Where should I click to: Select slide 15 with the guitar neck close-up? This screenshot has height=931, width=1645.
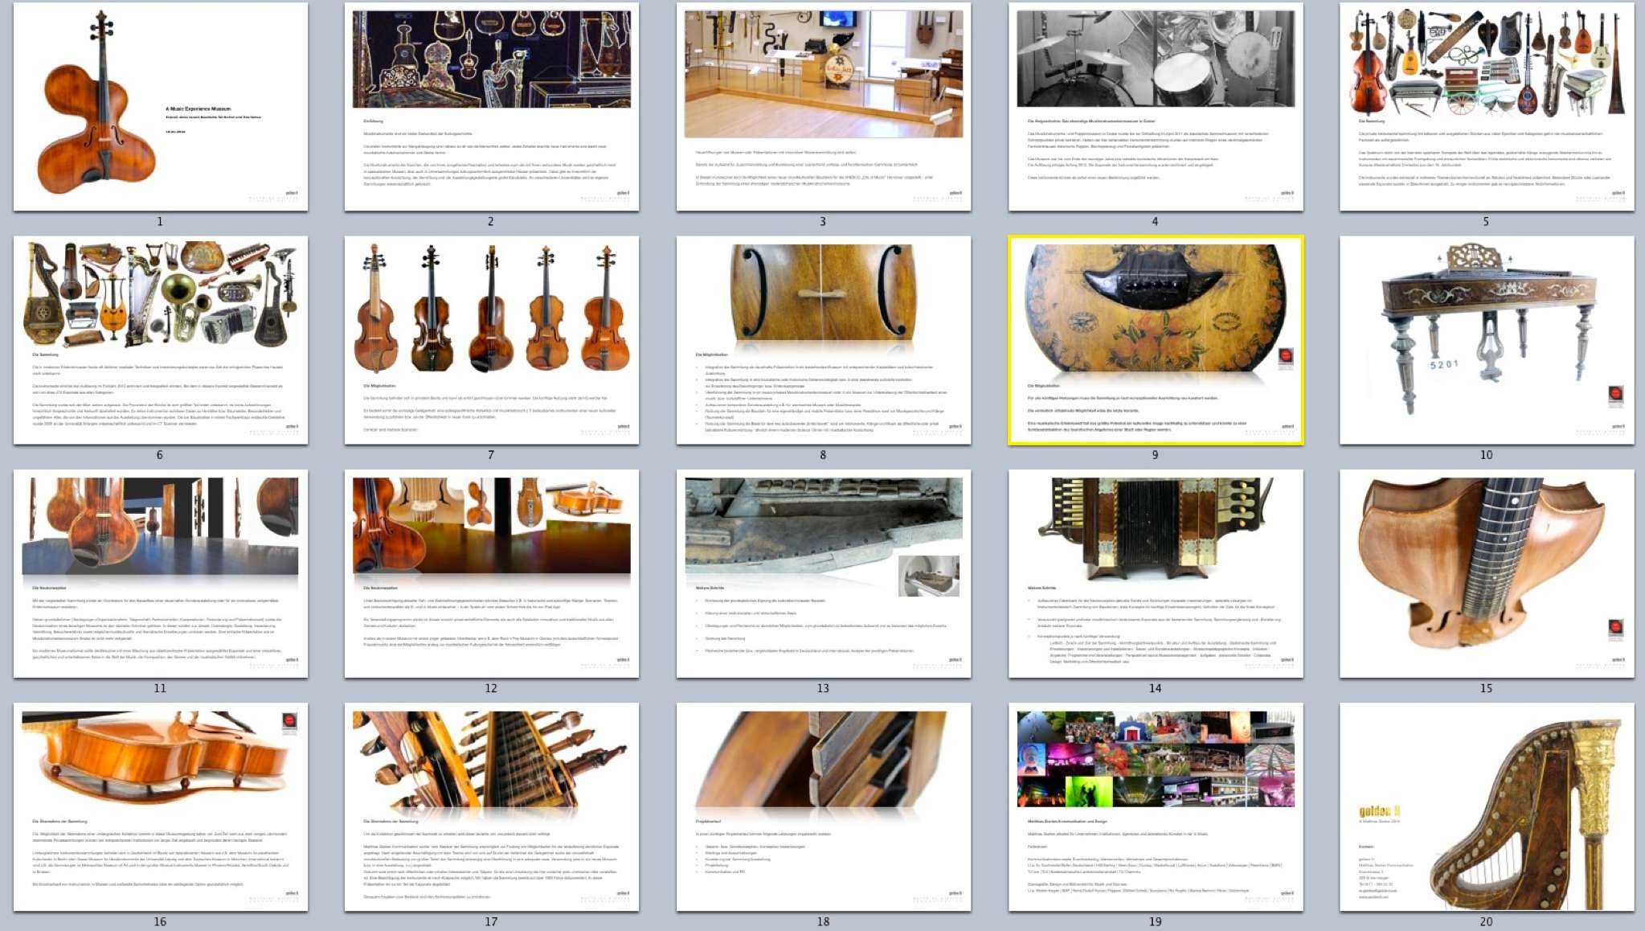[1486, 573]
